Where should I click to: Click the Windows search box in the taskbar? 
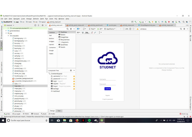click(27, 120)
